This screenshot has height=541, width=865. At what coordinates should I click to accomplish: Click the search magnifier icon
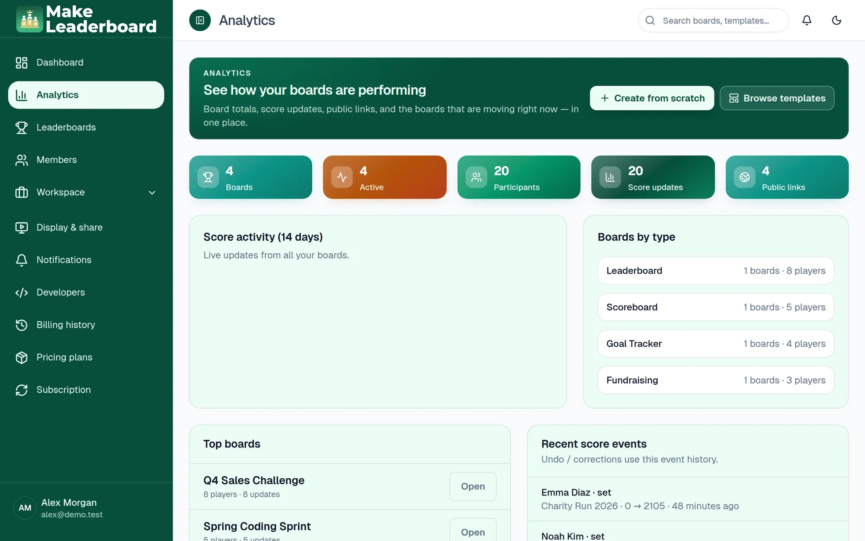click(x=650, y=20)
